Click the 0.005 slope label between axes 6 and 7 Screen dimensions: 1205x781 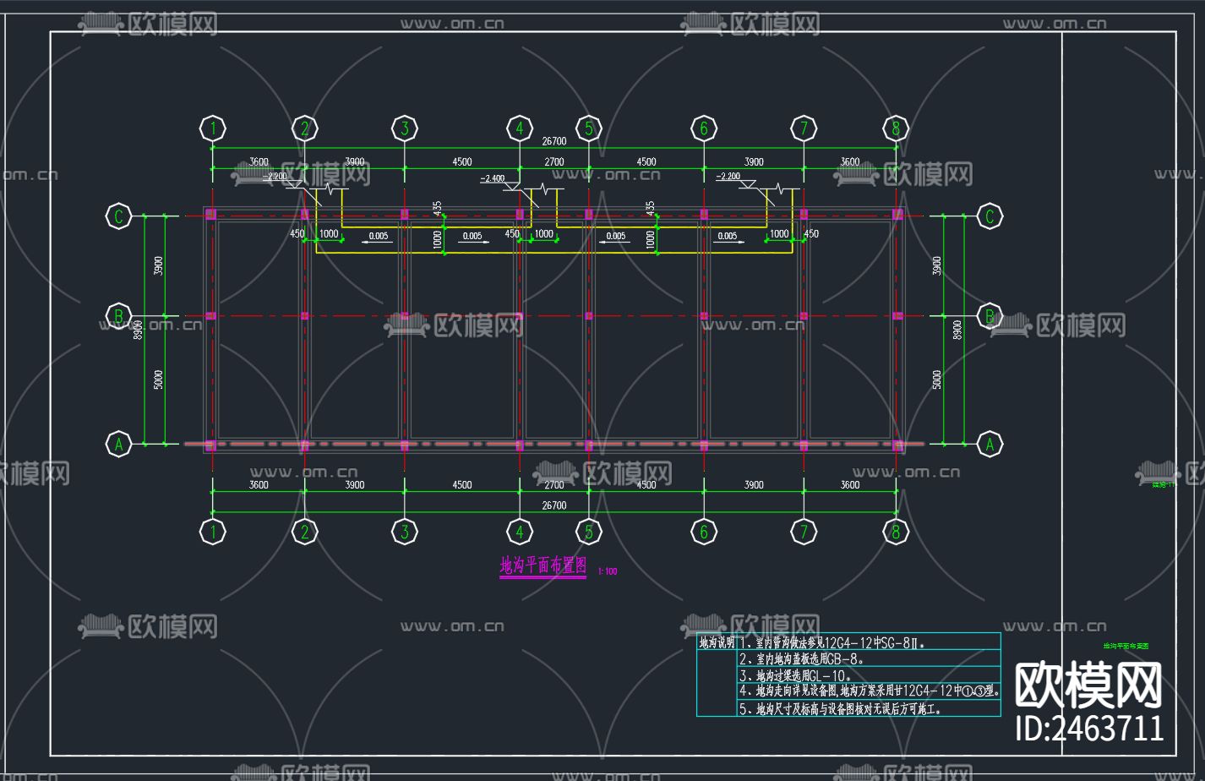(x=728, y=236)
